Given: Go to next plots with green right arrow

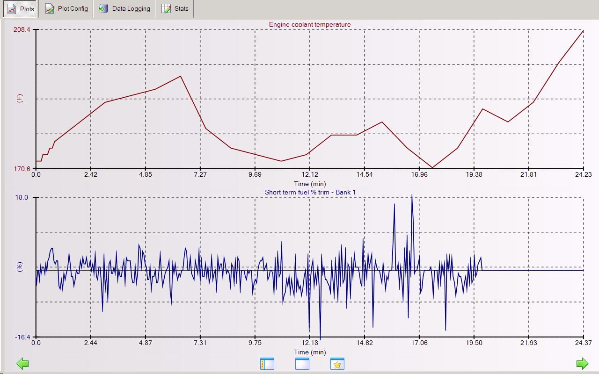Looking at the screenshot, I should pos(582,363).
